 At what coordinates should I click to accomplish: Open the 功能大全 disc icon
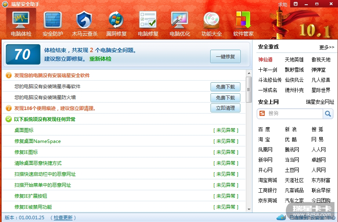[211, 23]
